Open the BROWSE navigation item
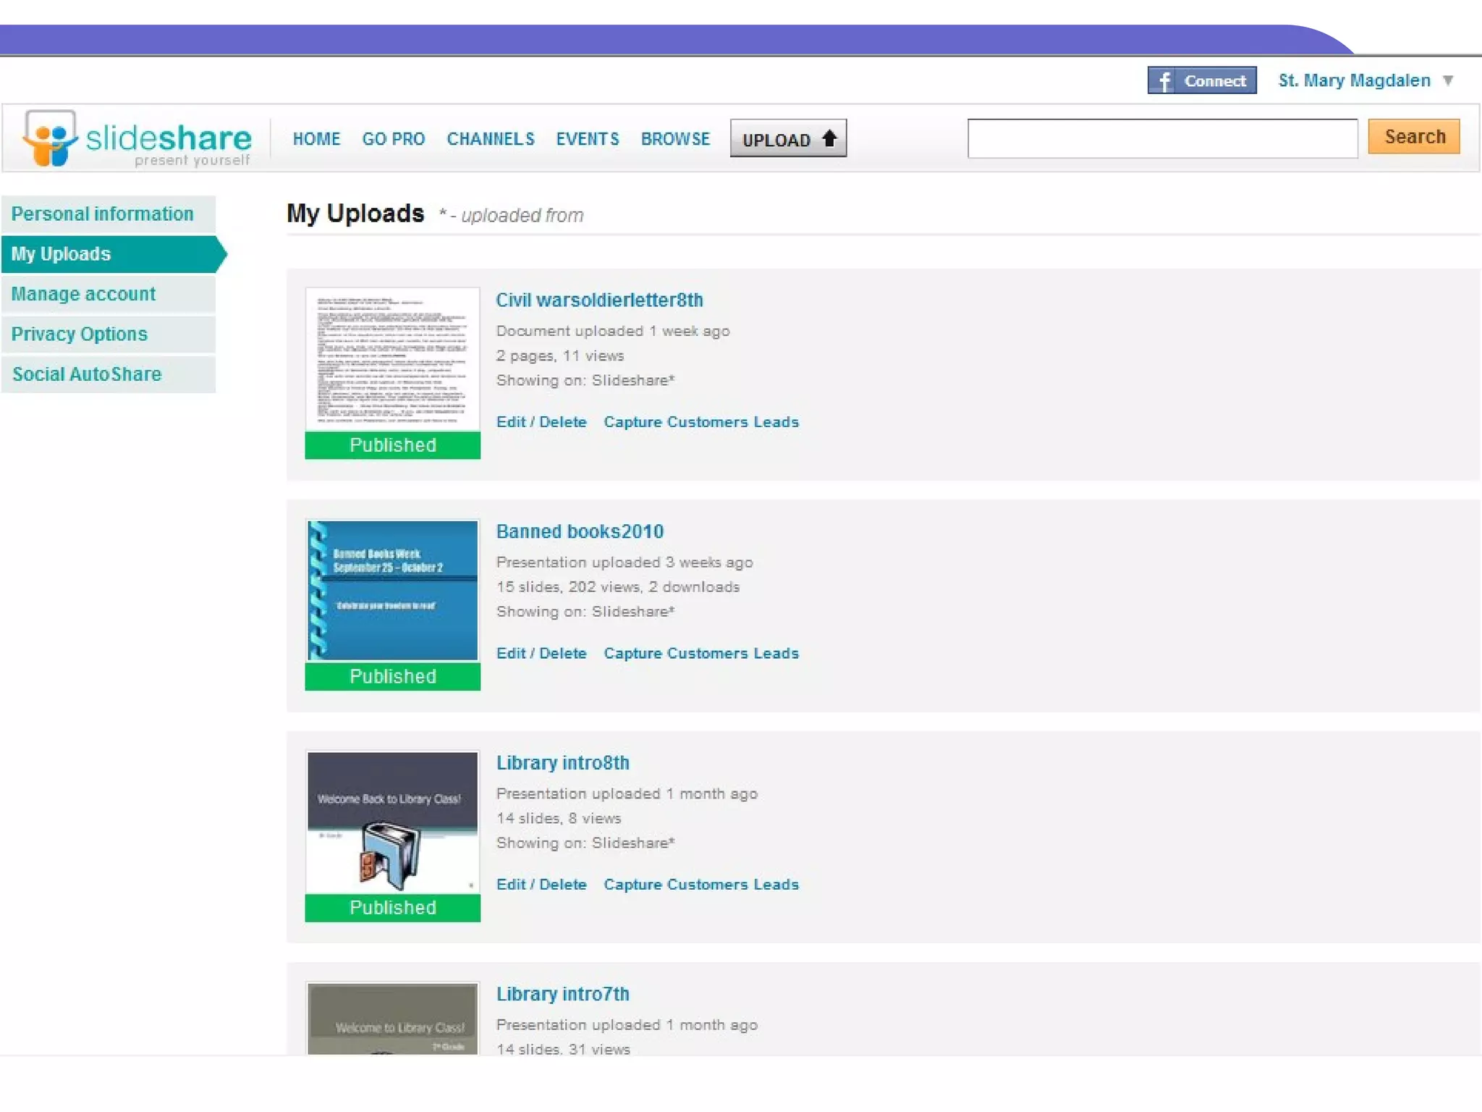Image resolution: width=1482 pixels, height=1112 pixels. 675,139
